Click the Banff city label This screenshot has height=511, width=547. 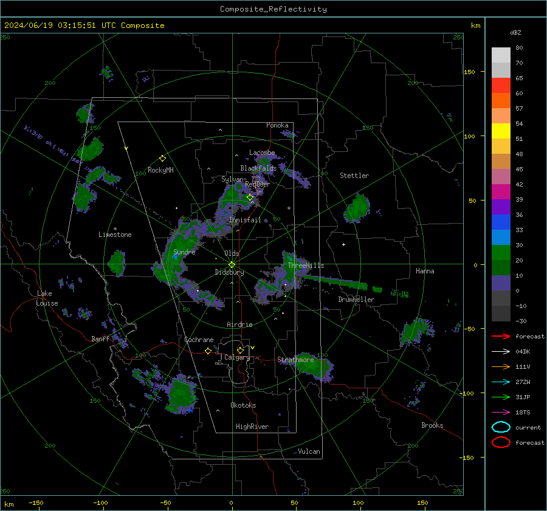point(100,339)
